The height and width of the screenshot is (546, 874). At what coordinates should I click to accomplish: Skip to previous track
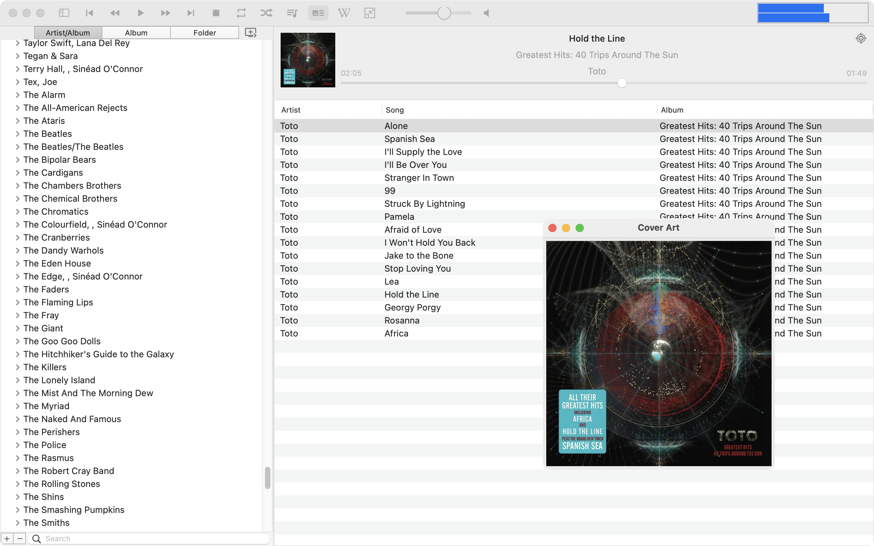click(89, 13)
